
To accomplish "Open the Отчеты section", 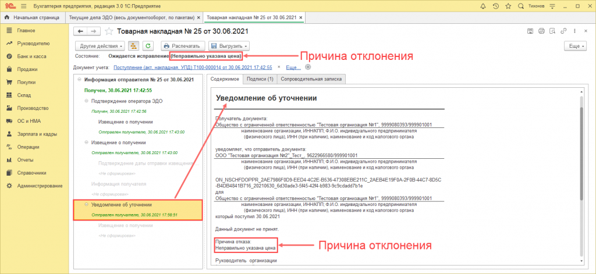I will (25, 159).
